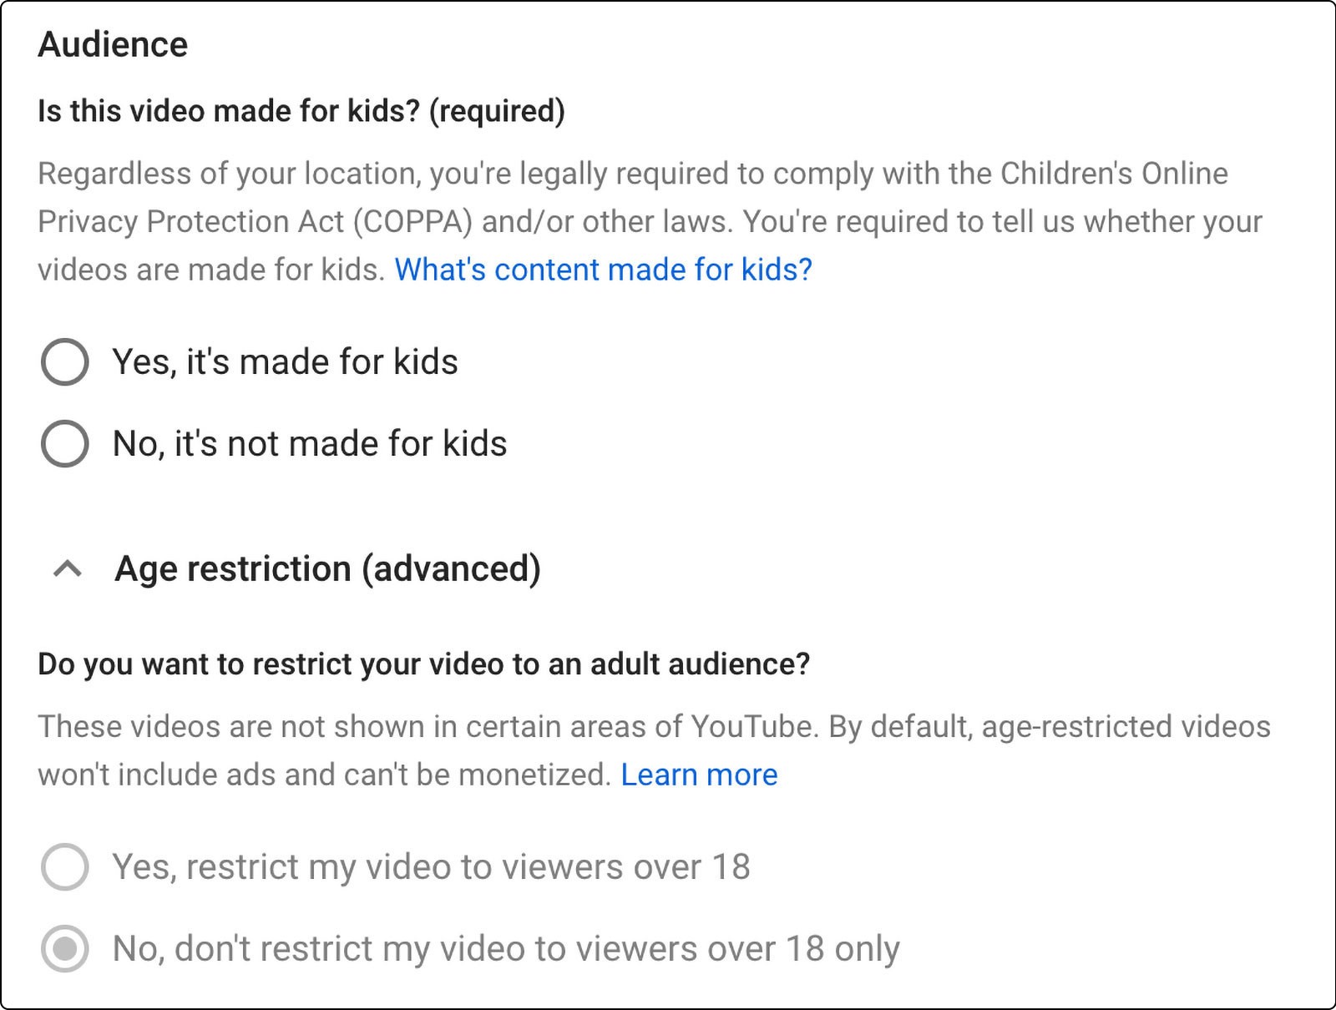Click the "Age restriction (advanced)" section title
The width and height of the screenshot is (1336, 1010).
pyautogui.click(x=327, y=569)
